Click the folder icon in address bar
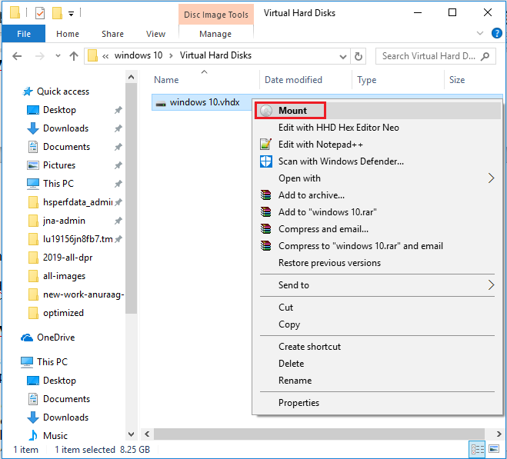507x459 pixels. [x=92, y=55]
